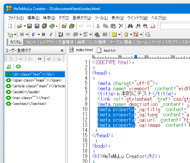Paste from the clipboard icon
190x163 pixels.
113,26
